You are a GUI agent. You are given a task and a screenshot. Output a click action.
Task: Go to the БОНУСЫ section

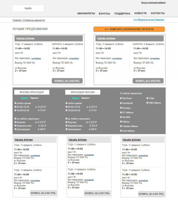click(104, 14)
